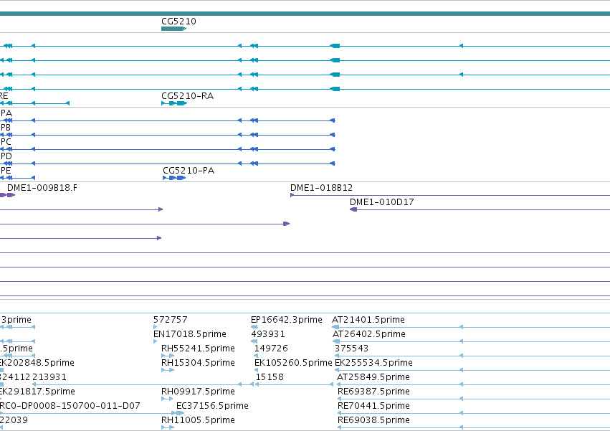Click the AT25849.5prime EST label

pyautogui.click(x=373, y=377)
